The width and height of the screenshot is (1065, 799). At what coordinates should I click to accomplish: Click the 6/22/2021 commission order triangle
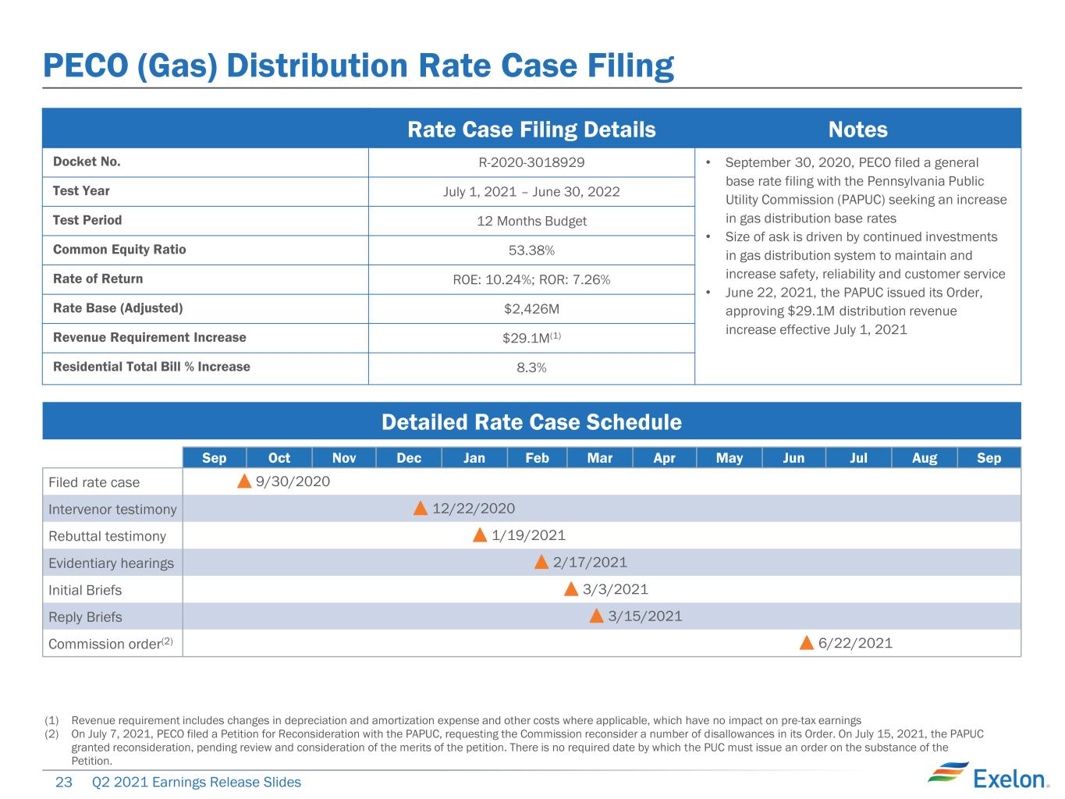[807, 642]
